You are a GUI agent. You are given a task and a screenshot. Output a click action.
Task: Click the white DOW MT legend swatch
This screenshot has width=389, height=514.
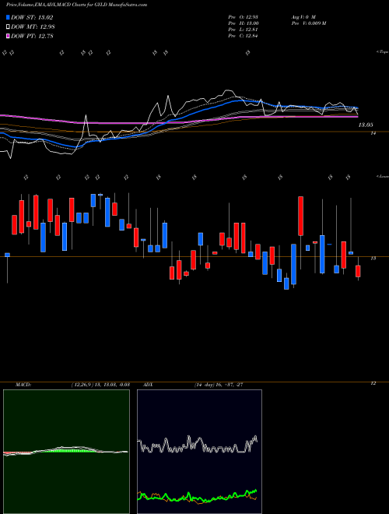click(x=9, y=27)
